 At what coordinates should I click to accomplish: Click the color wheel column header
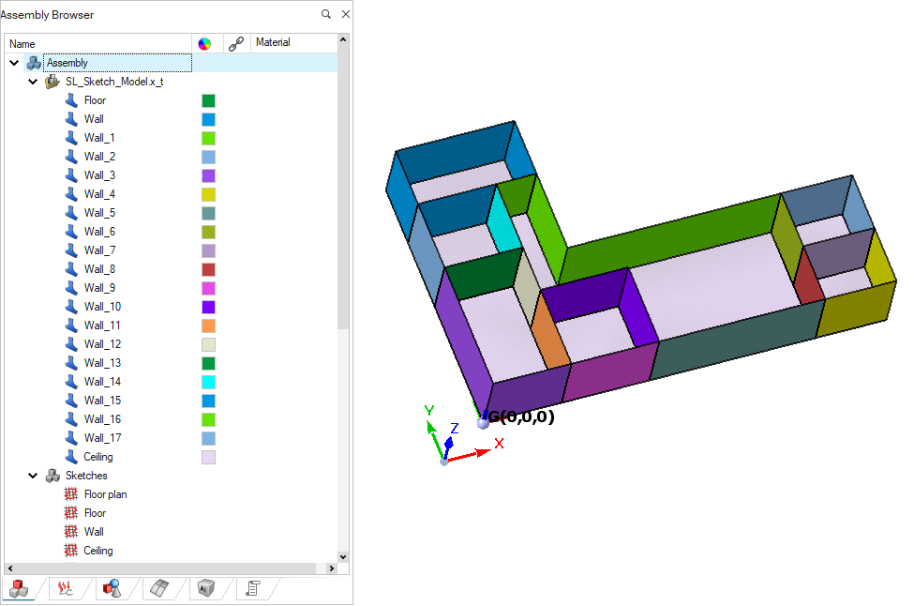(x=204, y=43)
